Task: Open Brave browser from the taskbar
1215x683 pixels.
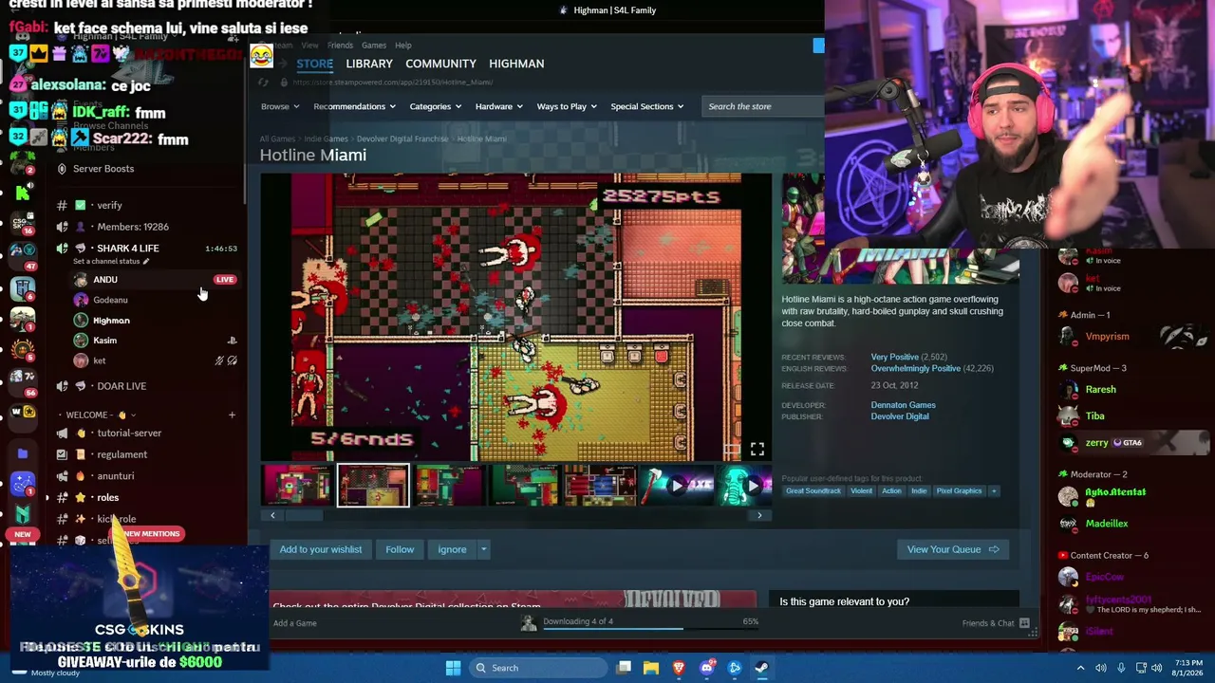Action: (x=679, y=668)
